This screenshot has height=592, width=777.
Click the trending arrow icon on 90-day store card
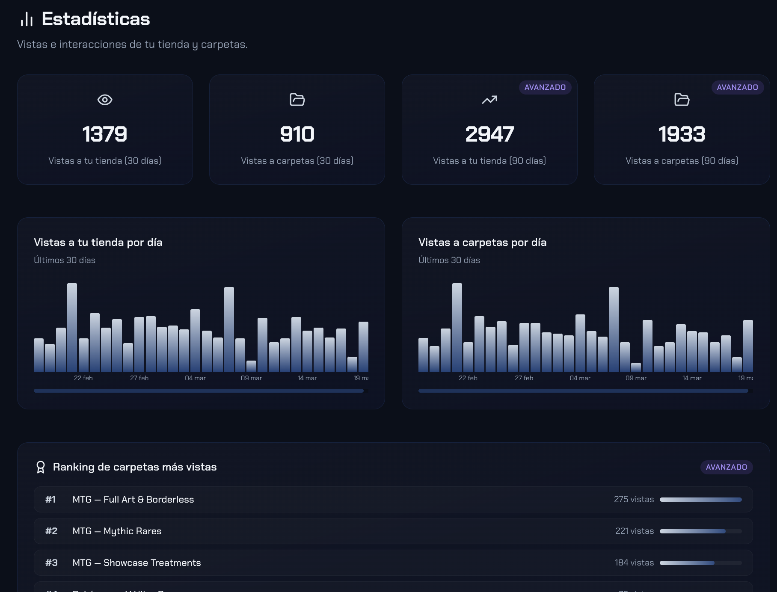489,99
